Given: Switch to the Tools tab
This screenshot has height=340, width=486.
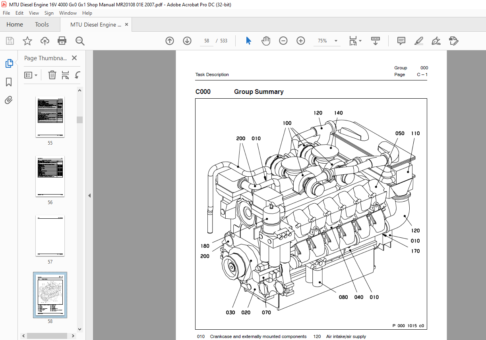Looking at the screenshot, I should 42,25.
